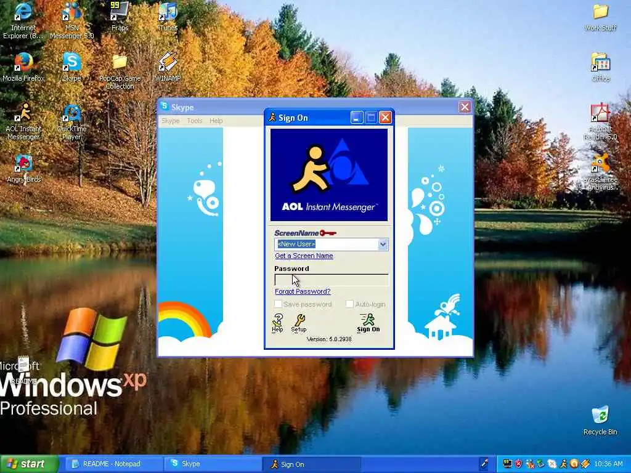Click the red security shield tray icon
The width and height of the screenshot is (631, 473).
[x=518, y=464]
